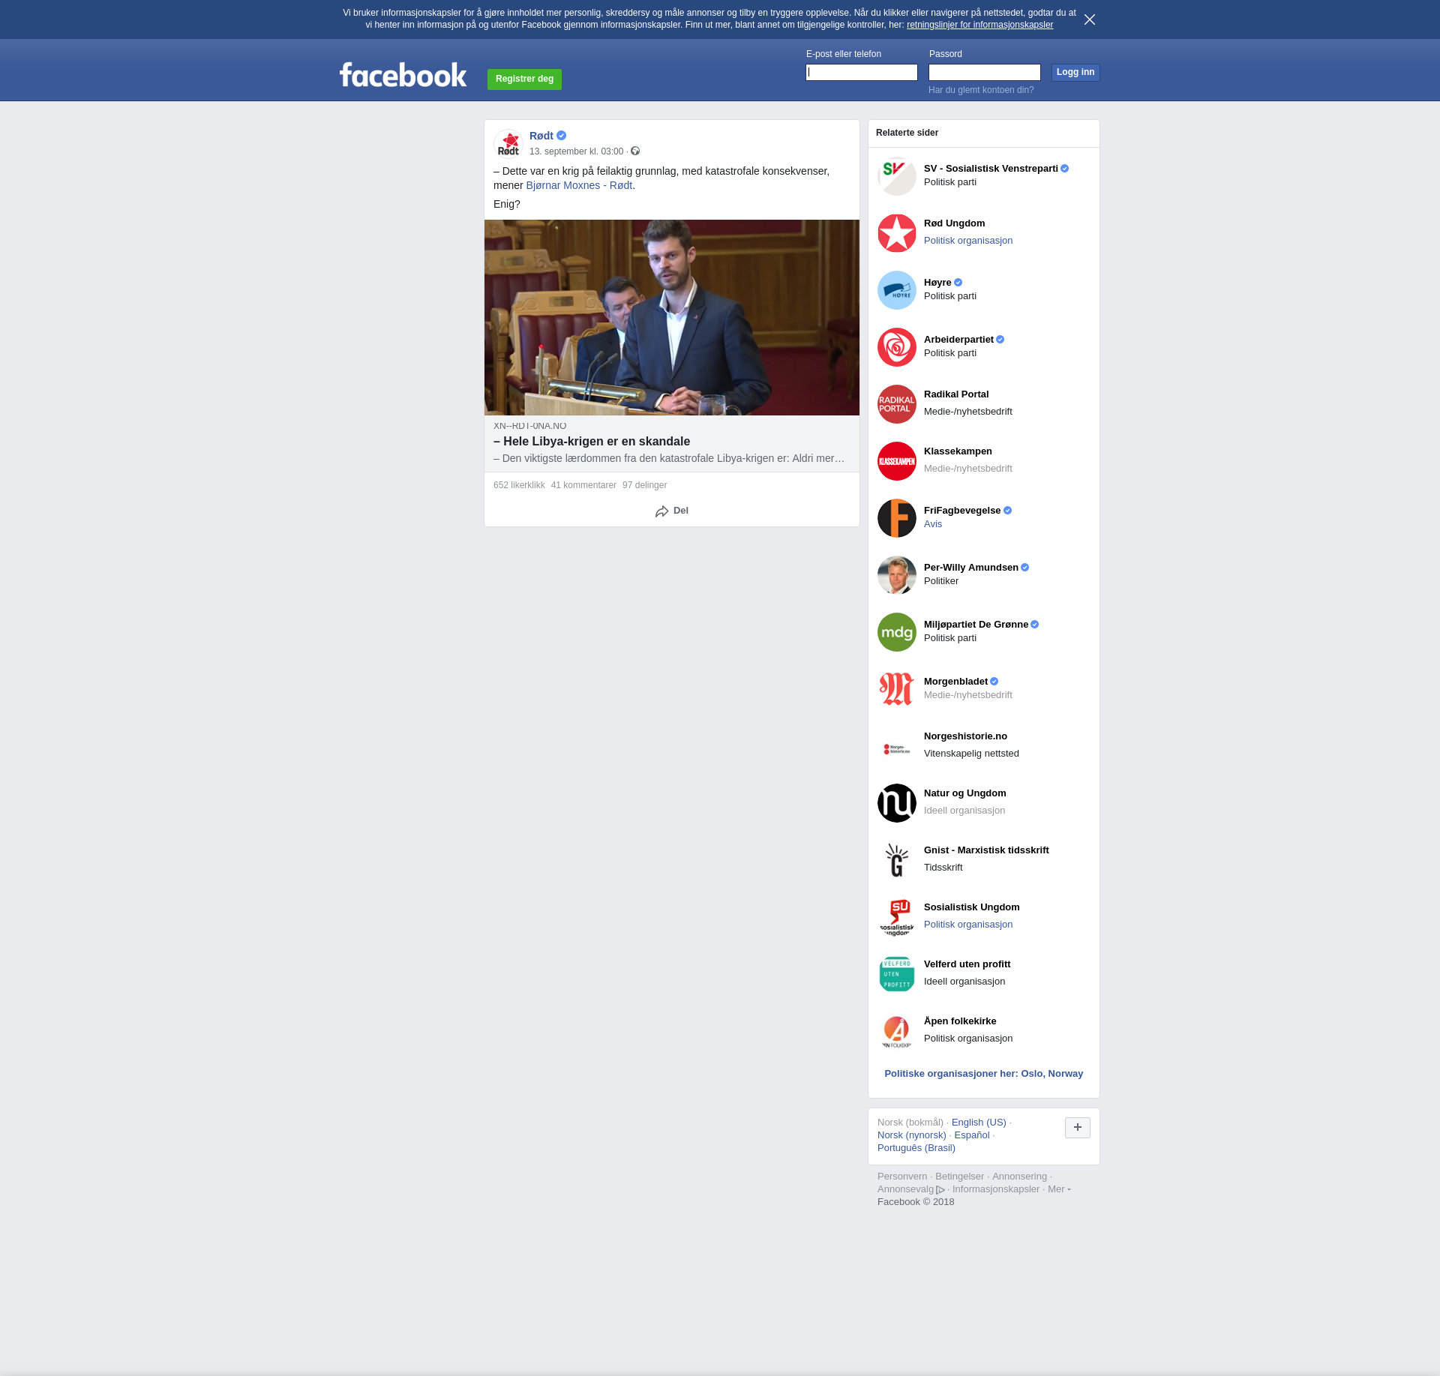
Task: Open Sosialistisk Ungdom logo
Action: click(x=897, y=917)
